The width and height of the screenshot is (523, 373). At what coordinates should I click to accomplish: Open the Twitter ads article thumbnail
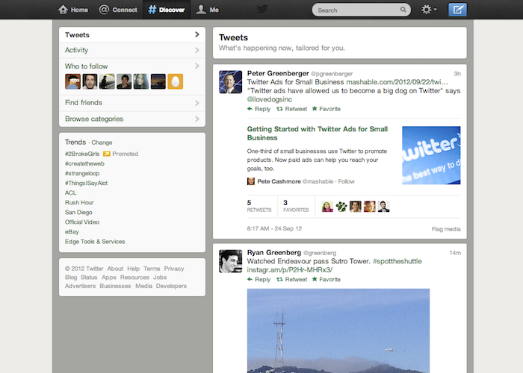(x=431, y=155)
